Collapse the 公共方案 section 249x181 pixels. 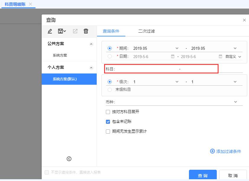pos(91,44)
